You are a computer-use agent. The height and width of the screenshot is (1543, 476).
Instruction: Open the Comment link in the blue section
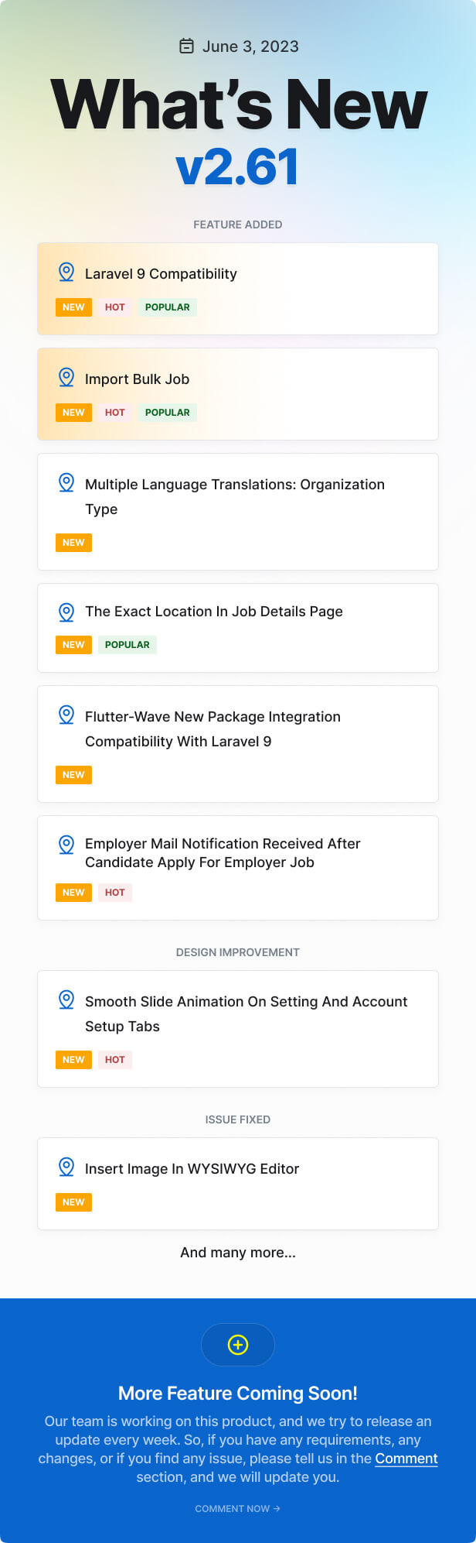pyautogui.click(x=406, y=1459)
